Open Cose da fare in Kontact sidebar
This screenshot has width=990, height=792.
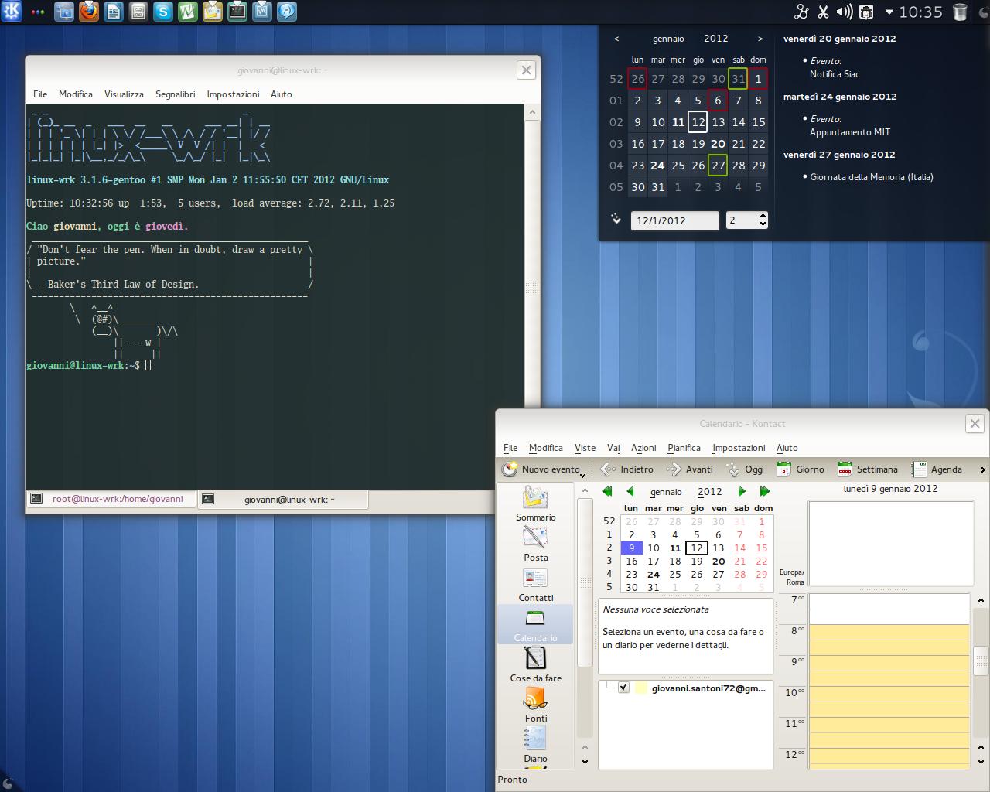click(x=535, y=665)
